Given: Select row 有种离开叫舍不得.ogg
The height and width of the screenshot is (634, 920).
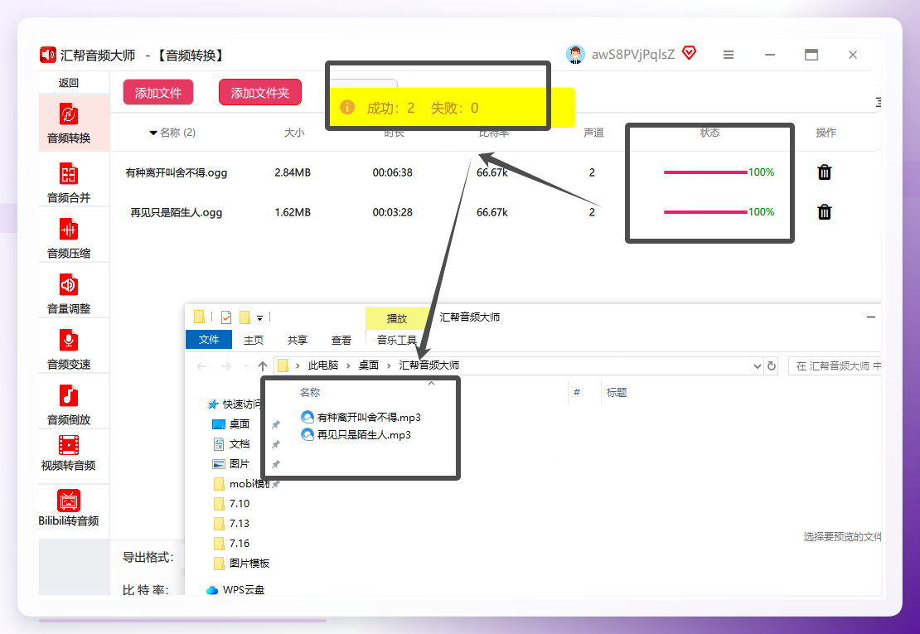Looking at the screenshot, I should [x=493, y=172].
